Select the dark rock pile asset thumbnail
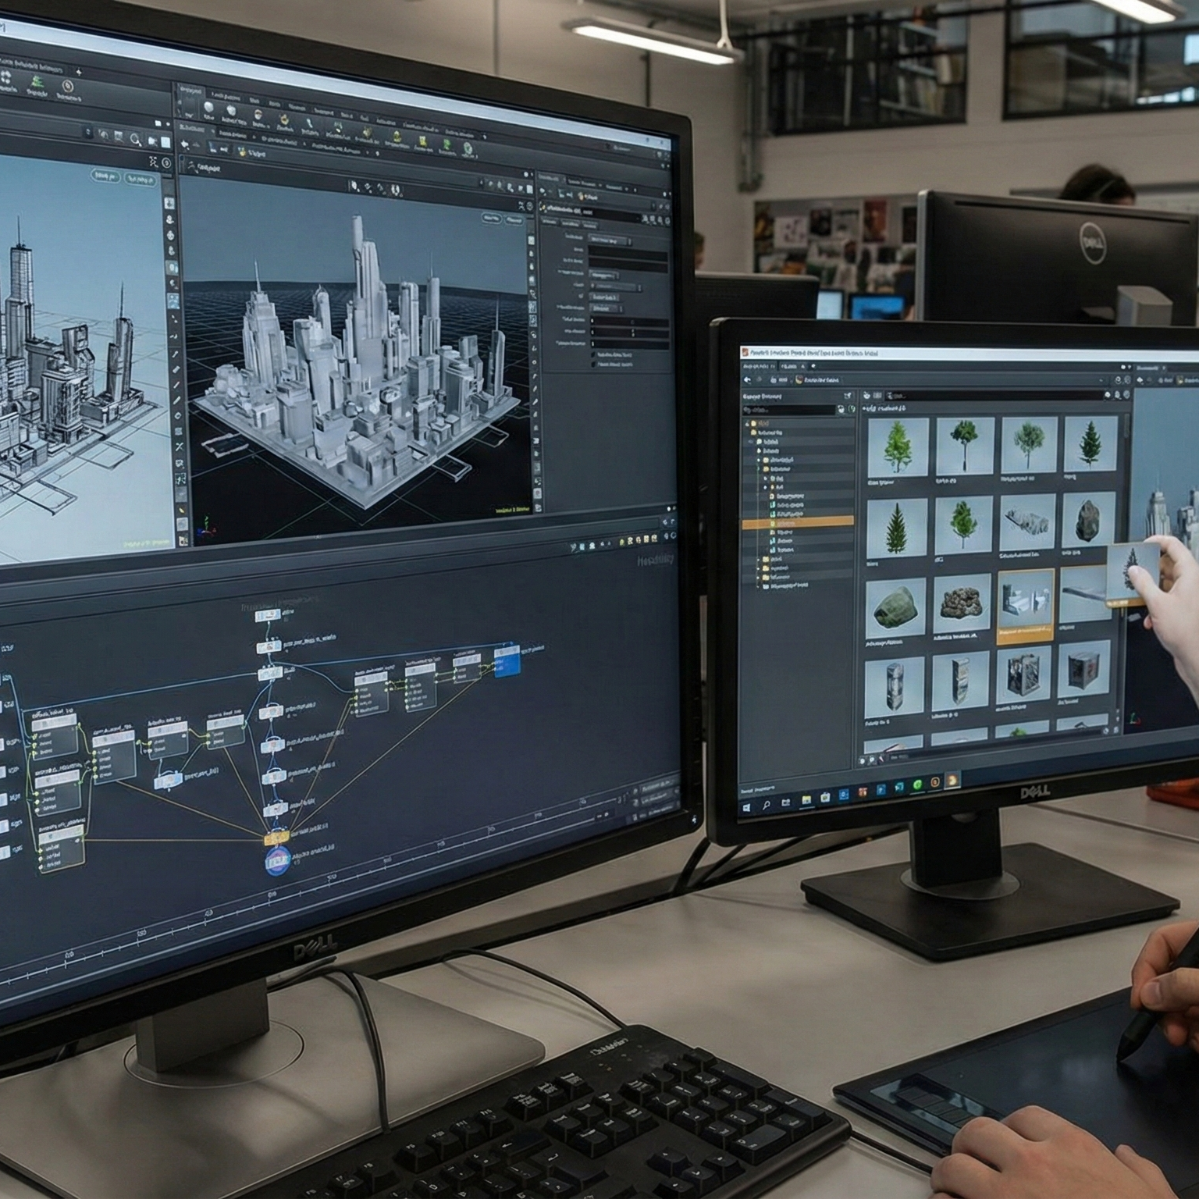The width and height of the screenshot is (1199, 1199). click(961, 603)
